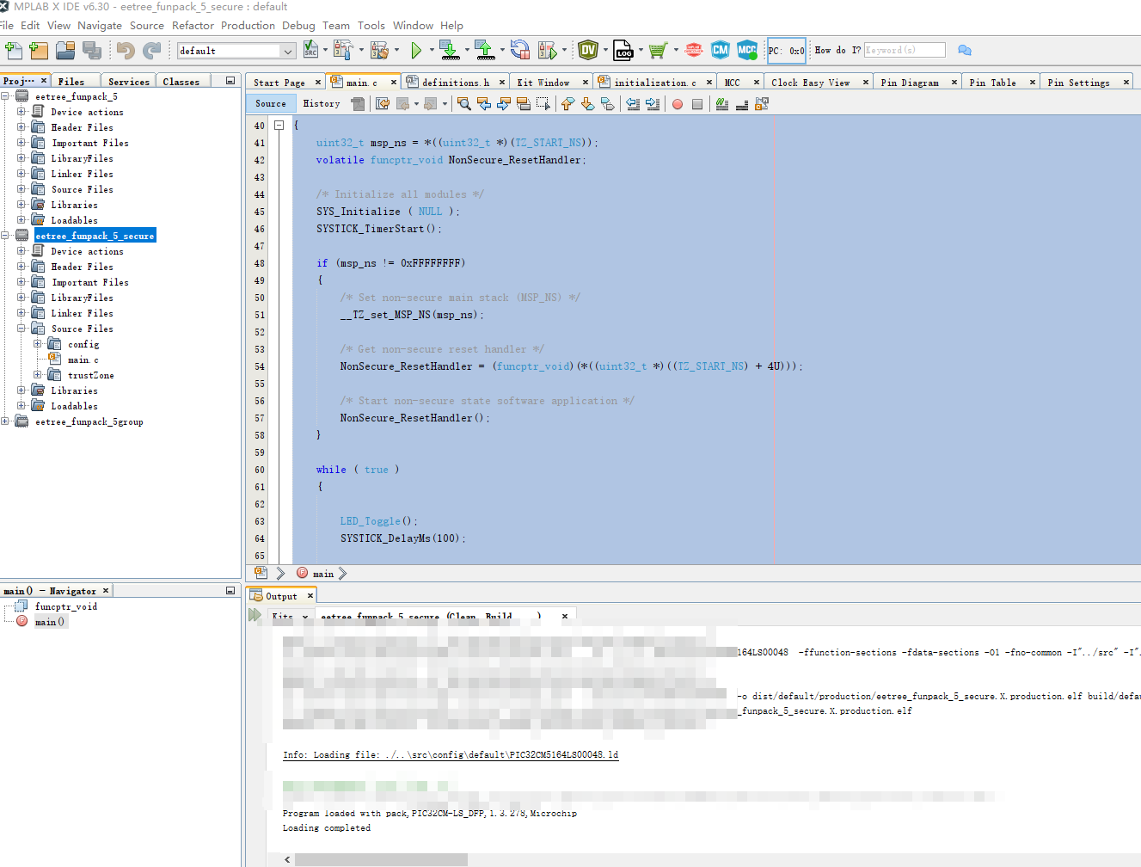
Task: Open the MPLAB Discover icon
Action: coord(694,50)
